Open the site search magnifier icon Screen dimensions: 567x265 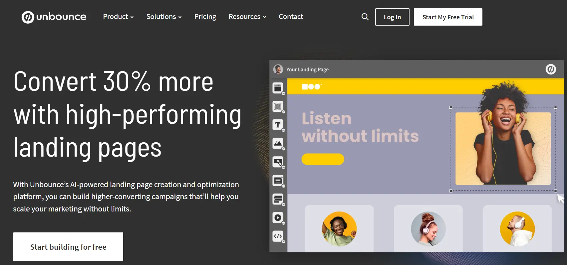pyautogui.click(x=365, y=17)
